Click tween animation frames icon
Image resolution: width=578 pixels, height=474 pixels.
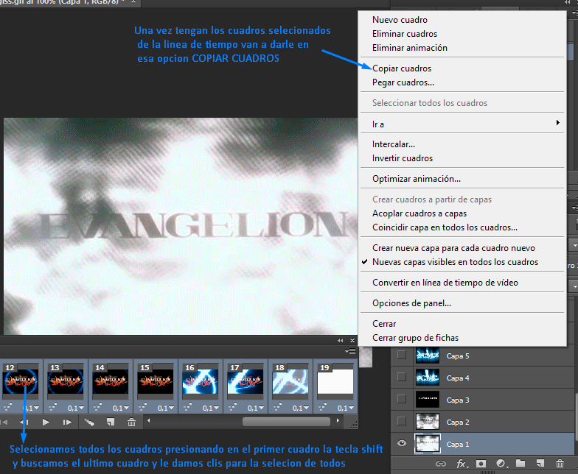tap(89, 422)
